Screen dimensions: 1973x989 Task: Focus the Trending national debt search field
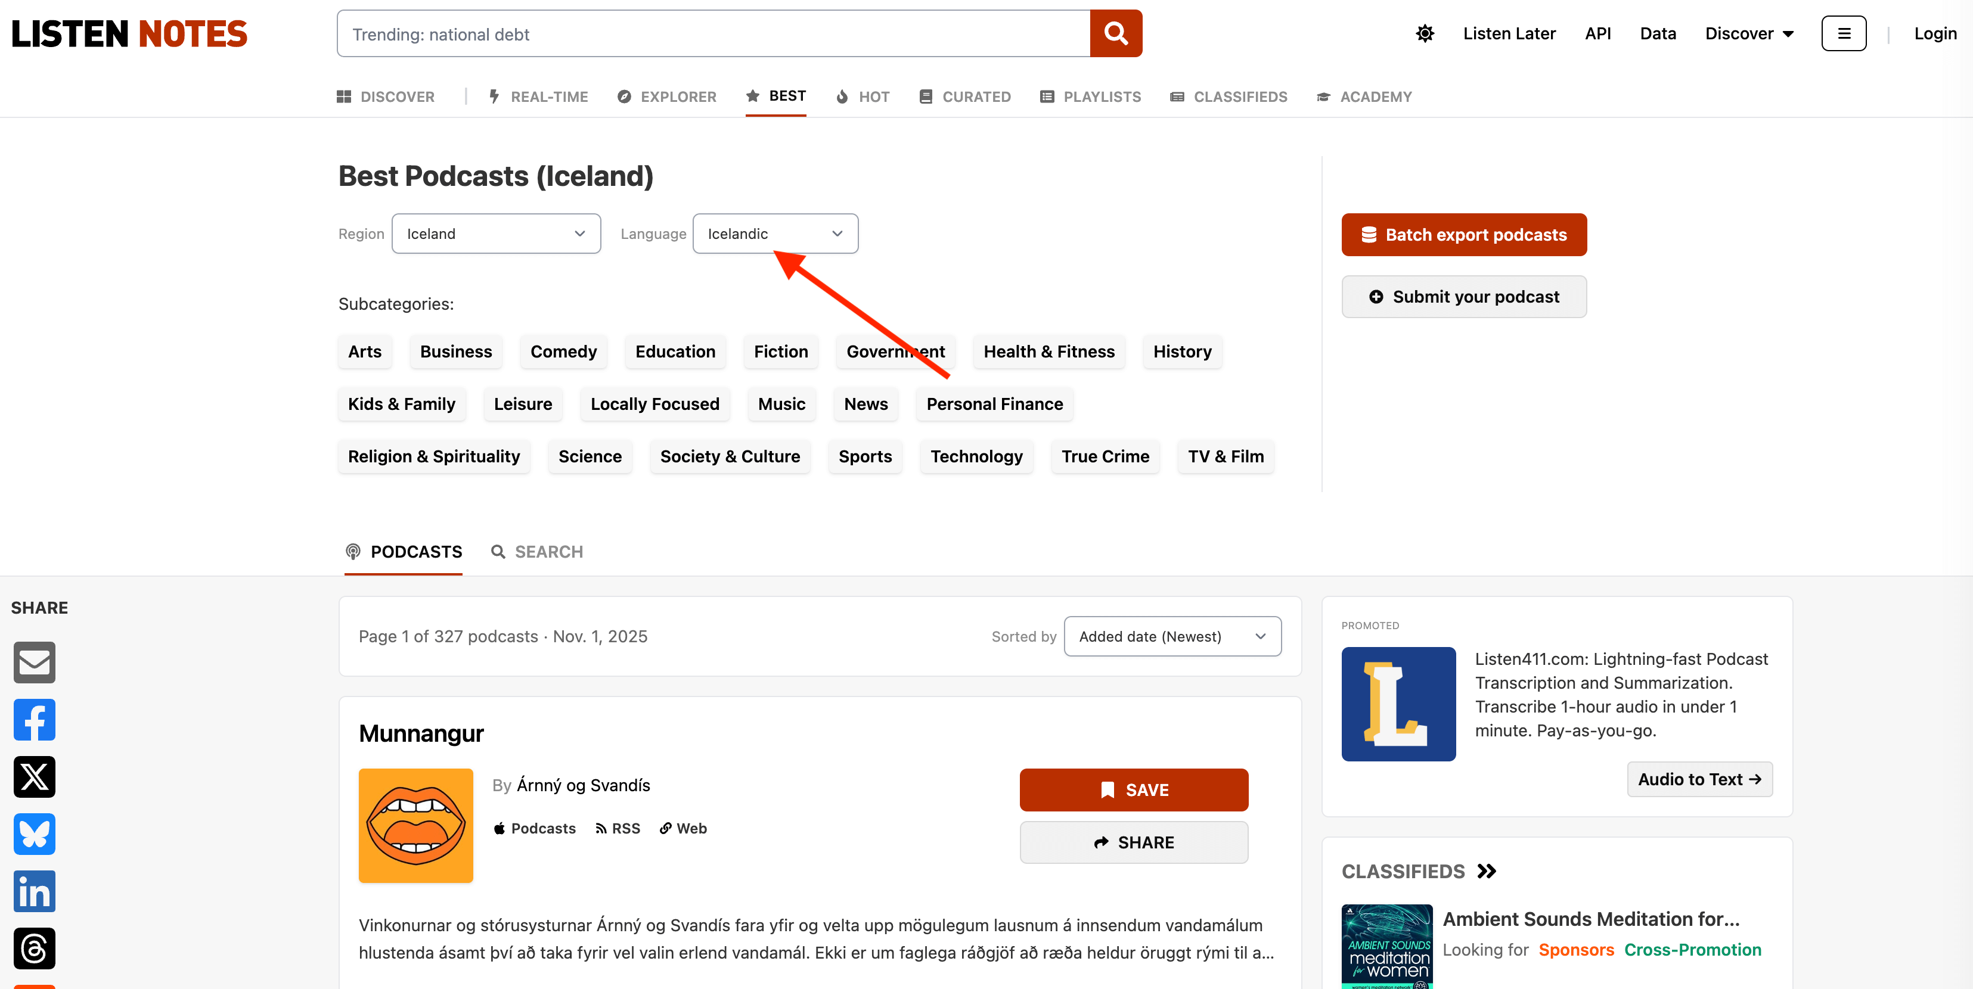tap(712, 34)
